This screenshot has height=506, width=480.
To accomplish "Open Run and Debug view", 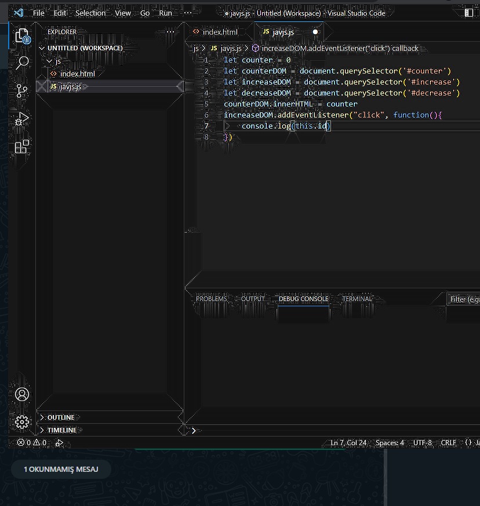I will click(22, 119).
